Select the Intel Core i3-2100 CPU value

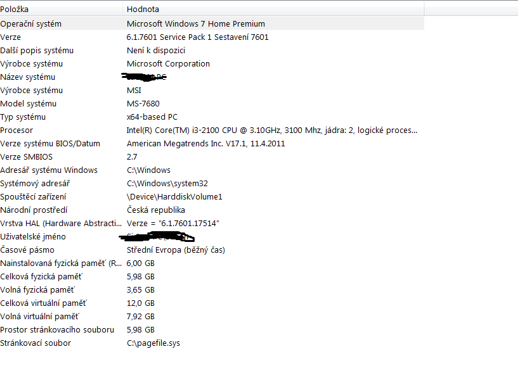coord(271,130)
